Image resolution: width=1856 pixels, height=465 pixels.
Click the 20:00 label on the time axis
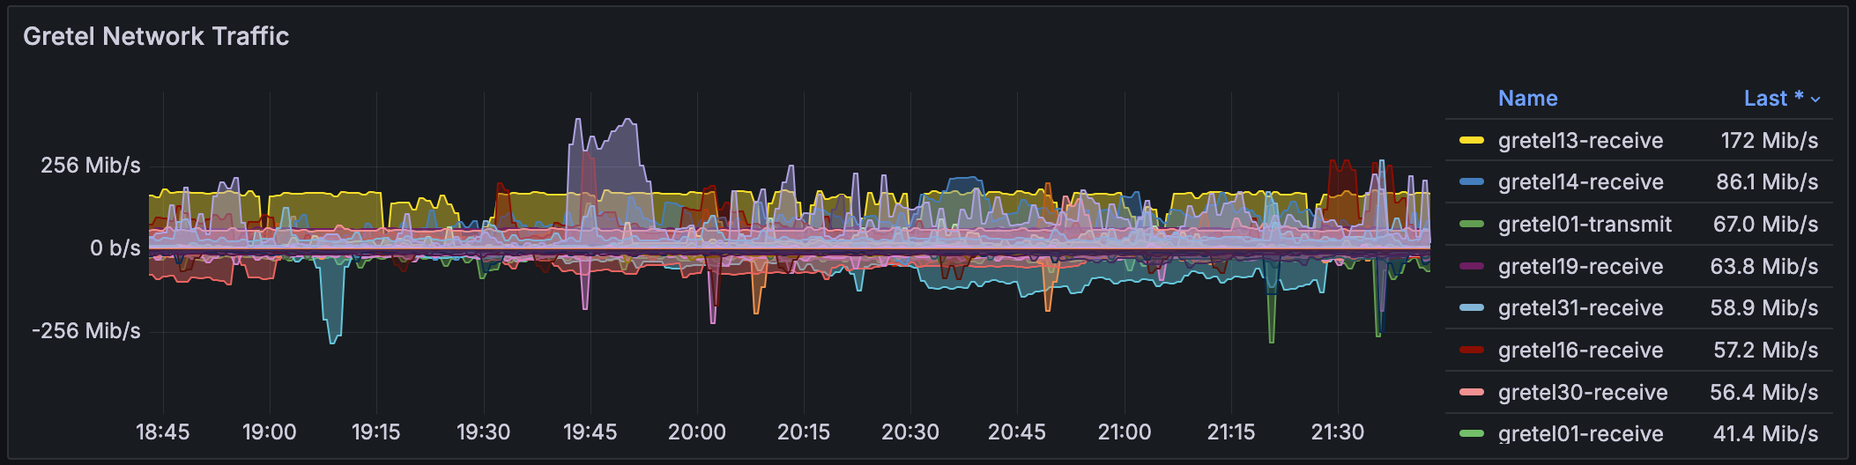(696, 432)
